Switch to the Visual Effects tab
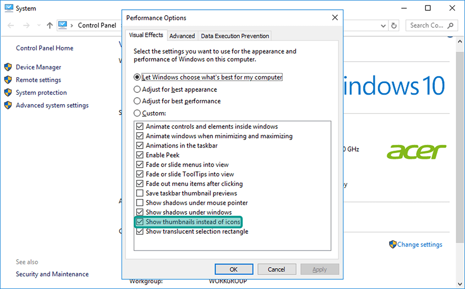Screen dimensions: 465x289 pos(146,35)
